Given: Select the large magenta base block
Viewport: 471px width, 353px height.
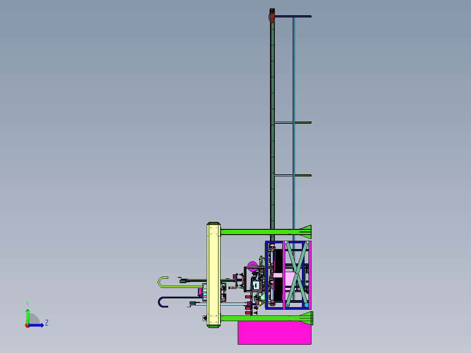Looking at the screenshot, I should point(274,332).
